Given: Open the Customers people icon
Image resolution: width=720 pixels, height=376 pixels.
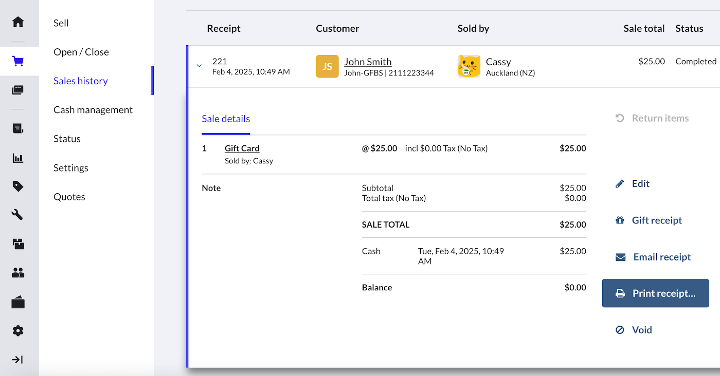Looking at the screenshot, I should click(18, 273).
